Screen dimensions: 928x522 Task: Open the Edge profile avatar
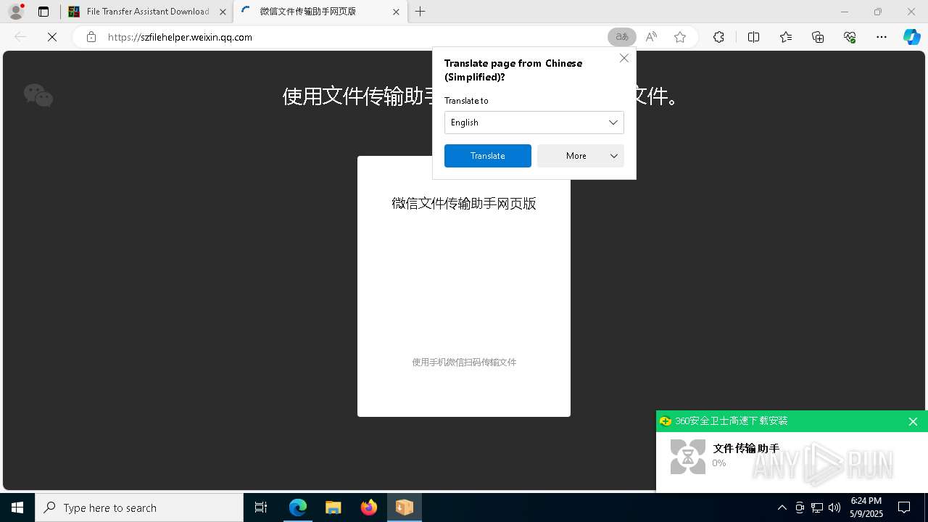point(15,12)
